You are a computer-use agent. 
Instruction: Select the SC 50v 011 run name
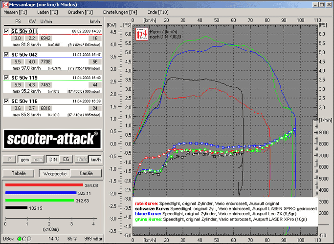[24, 31]
